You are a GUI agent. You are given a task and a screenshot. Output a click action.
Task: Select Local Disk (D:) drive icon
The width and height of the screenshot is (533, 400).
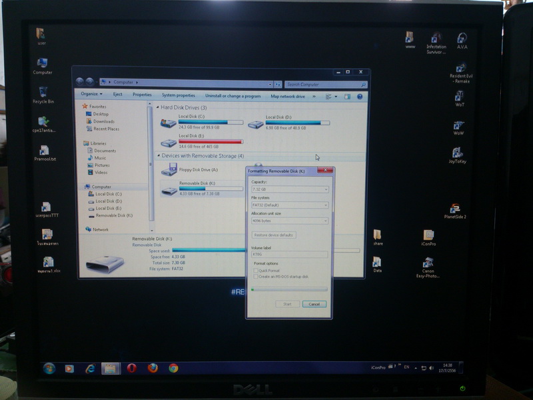click(256, 125)
